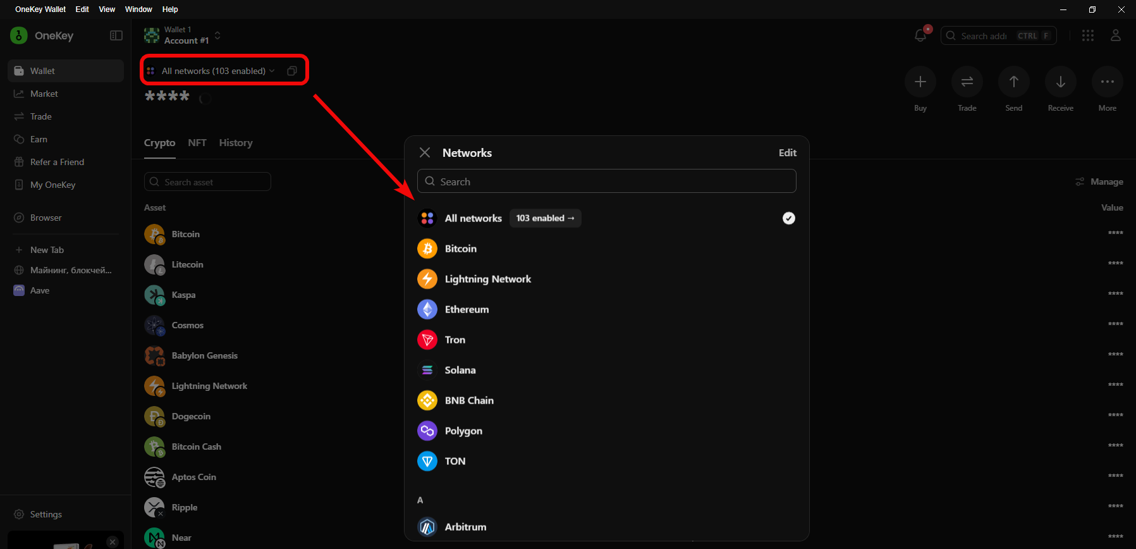Open the 103 enabled networks badge

click(545, 218)
